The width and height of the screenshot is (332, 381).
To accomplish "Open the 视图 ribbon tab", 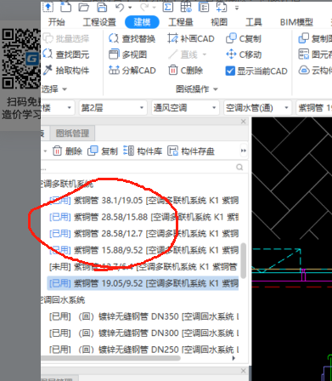I will [x=219, y=22].
